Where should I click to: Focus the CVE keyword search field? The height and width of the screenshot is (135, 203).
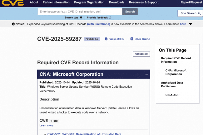click(x=80, y=12)
